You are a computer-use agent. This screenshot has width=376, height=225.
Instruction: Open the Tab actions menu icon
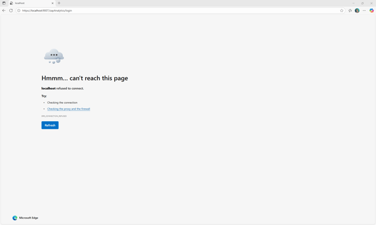pos(4,3)
